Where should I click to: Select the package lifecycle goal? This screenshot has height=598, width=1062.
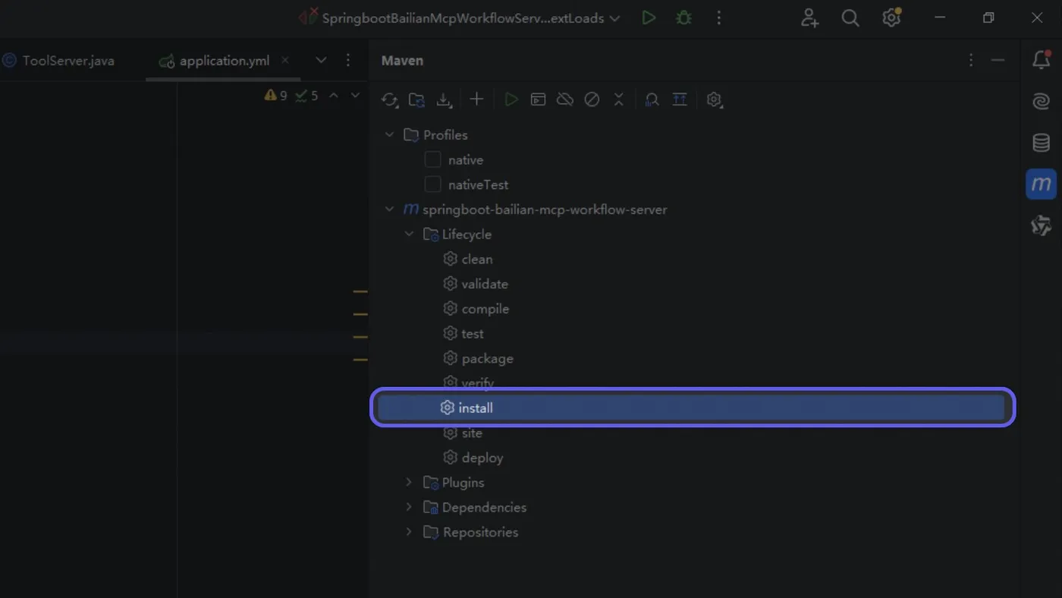click(x=478, y=358)
